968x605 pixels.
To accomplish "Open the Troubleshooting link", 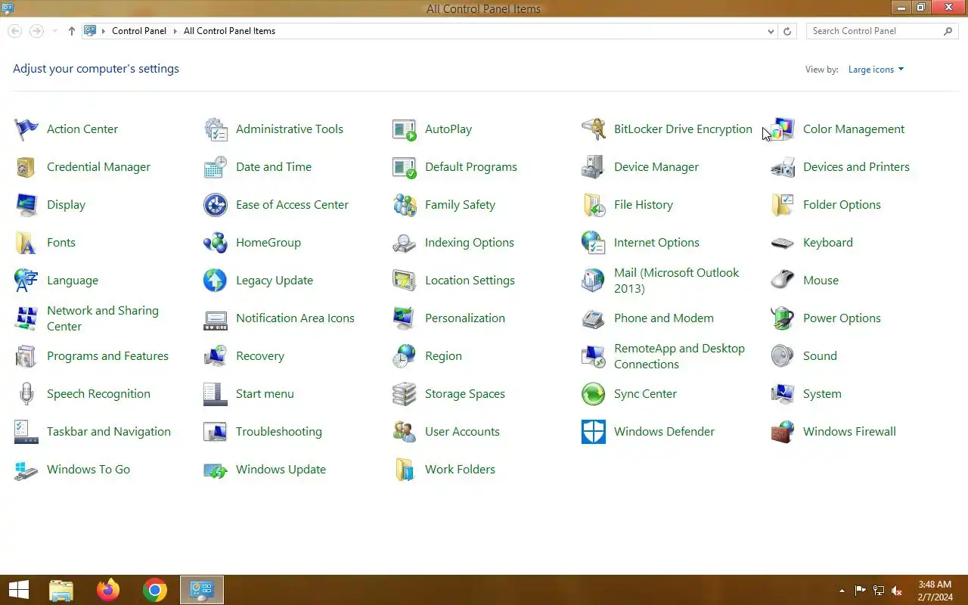I will click(279, 432).
